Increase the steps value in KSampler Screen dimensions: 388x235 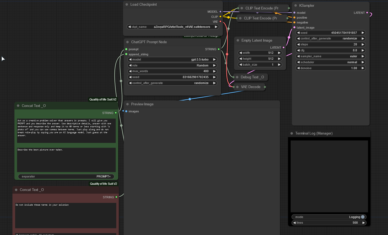click(363, 44)
